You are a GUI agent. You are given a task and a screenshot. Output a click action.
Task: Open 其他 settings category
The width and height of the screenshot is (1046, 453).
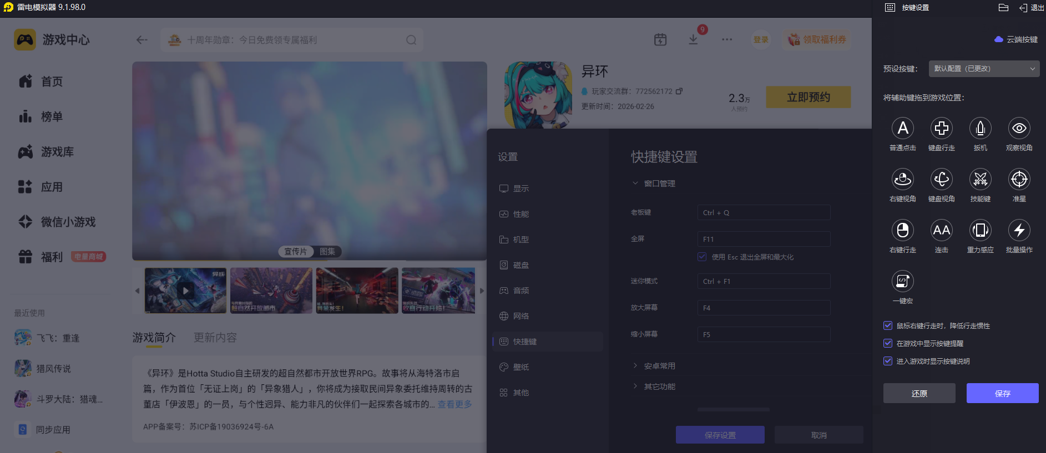[548, 393]
